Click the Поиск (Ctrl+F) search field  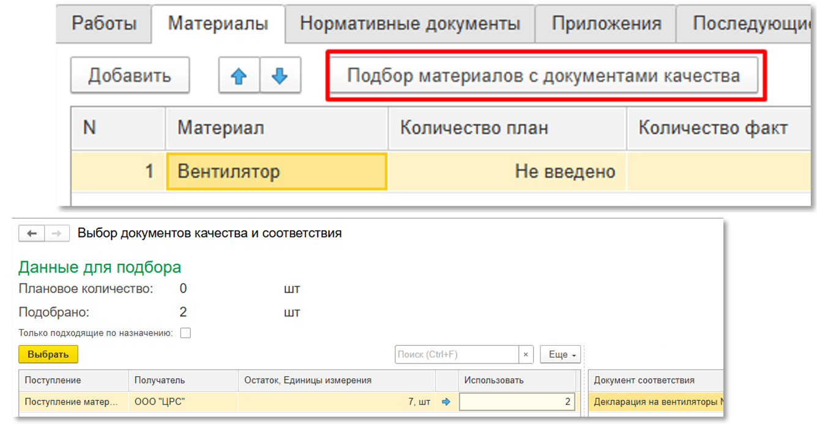tap(457, 354)
